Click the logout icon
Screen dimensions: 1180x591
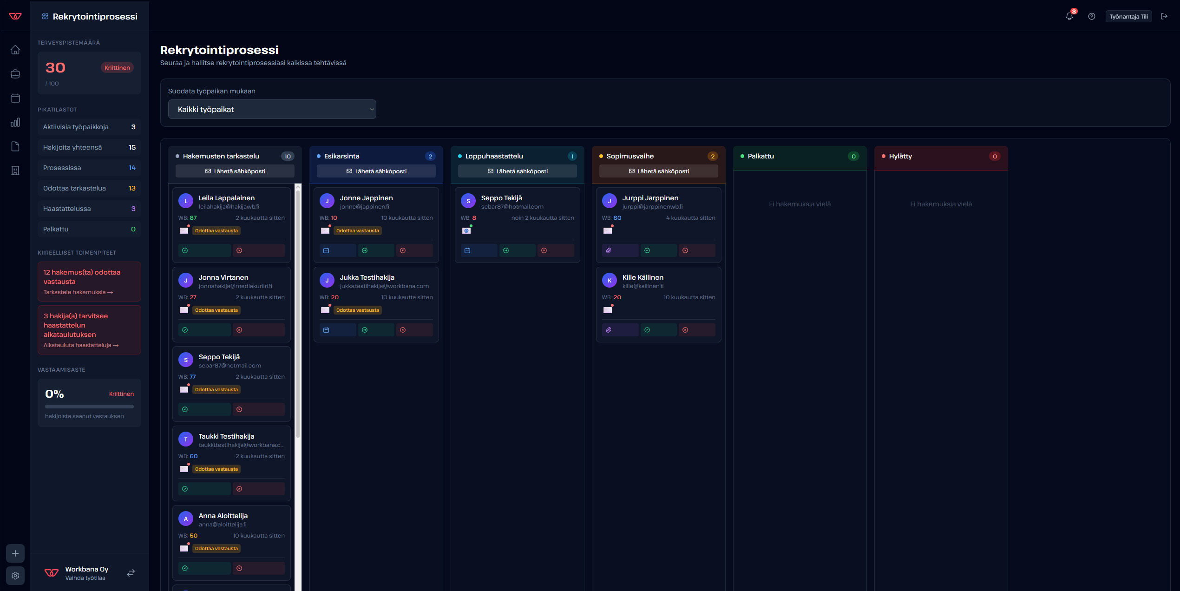tap(1164, 16)
